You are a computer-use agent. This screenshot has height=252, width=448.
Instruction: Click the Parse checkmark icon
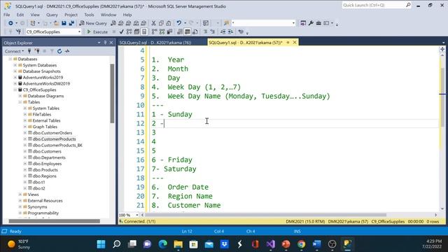pyautogui.click(x=121, y=31)
